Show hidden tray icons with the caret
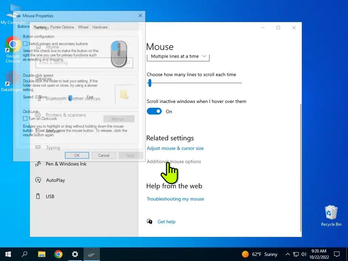 pos(288,254)
